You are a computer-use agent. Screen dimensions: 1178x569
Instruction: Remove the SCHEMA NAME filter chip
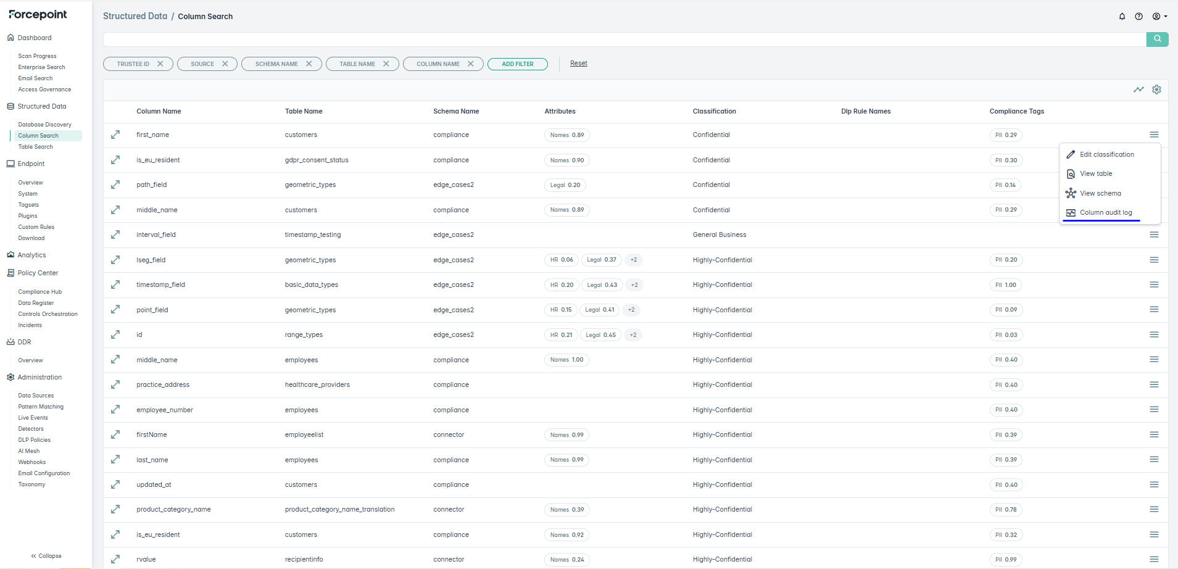[x=309, y=64]
